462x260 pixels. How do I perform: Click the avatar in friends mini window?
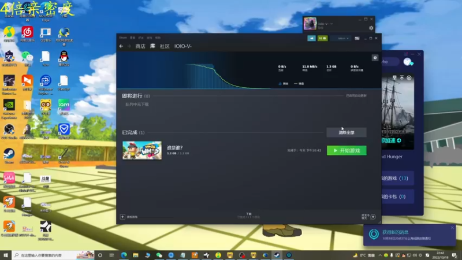[x=310, y=24]
